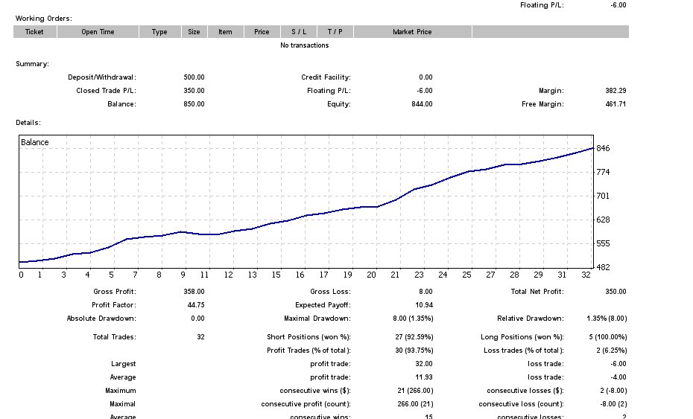Click the 482 value on chart's vertical axis
The width and height of the screenshot is (693, 419).
click(604, 267)
